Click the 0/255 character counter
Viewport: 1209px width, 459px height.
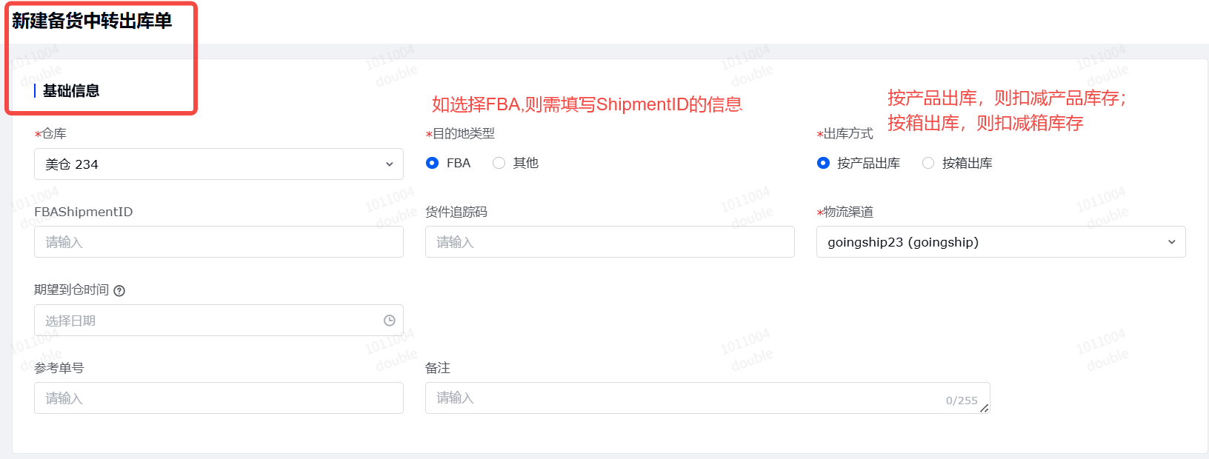[x=962, y=401]
